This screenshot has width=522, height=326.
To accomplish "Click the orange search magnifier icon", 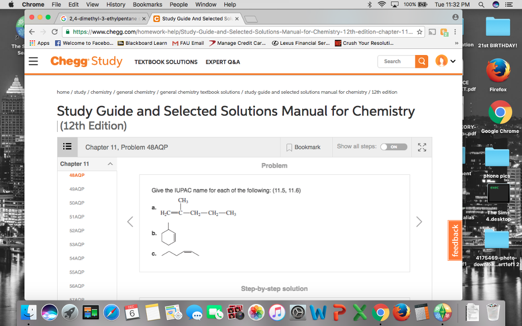I will point(421,61).
